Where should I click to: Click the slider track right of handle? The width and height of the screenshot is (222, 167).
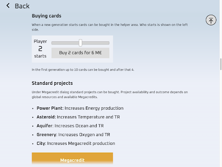pos(96,43)
